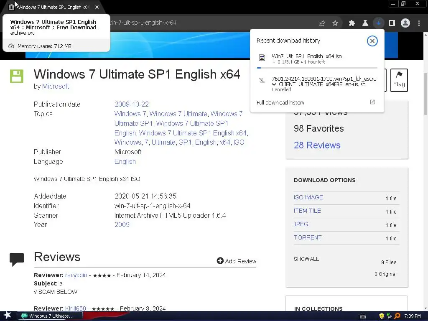The width and height of the screenshot is (428, 321).
Task: Click Add Review plus button
Action: click(237, 261)
